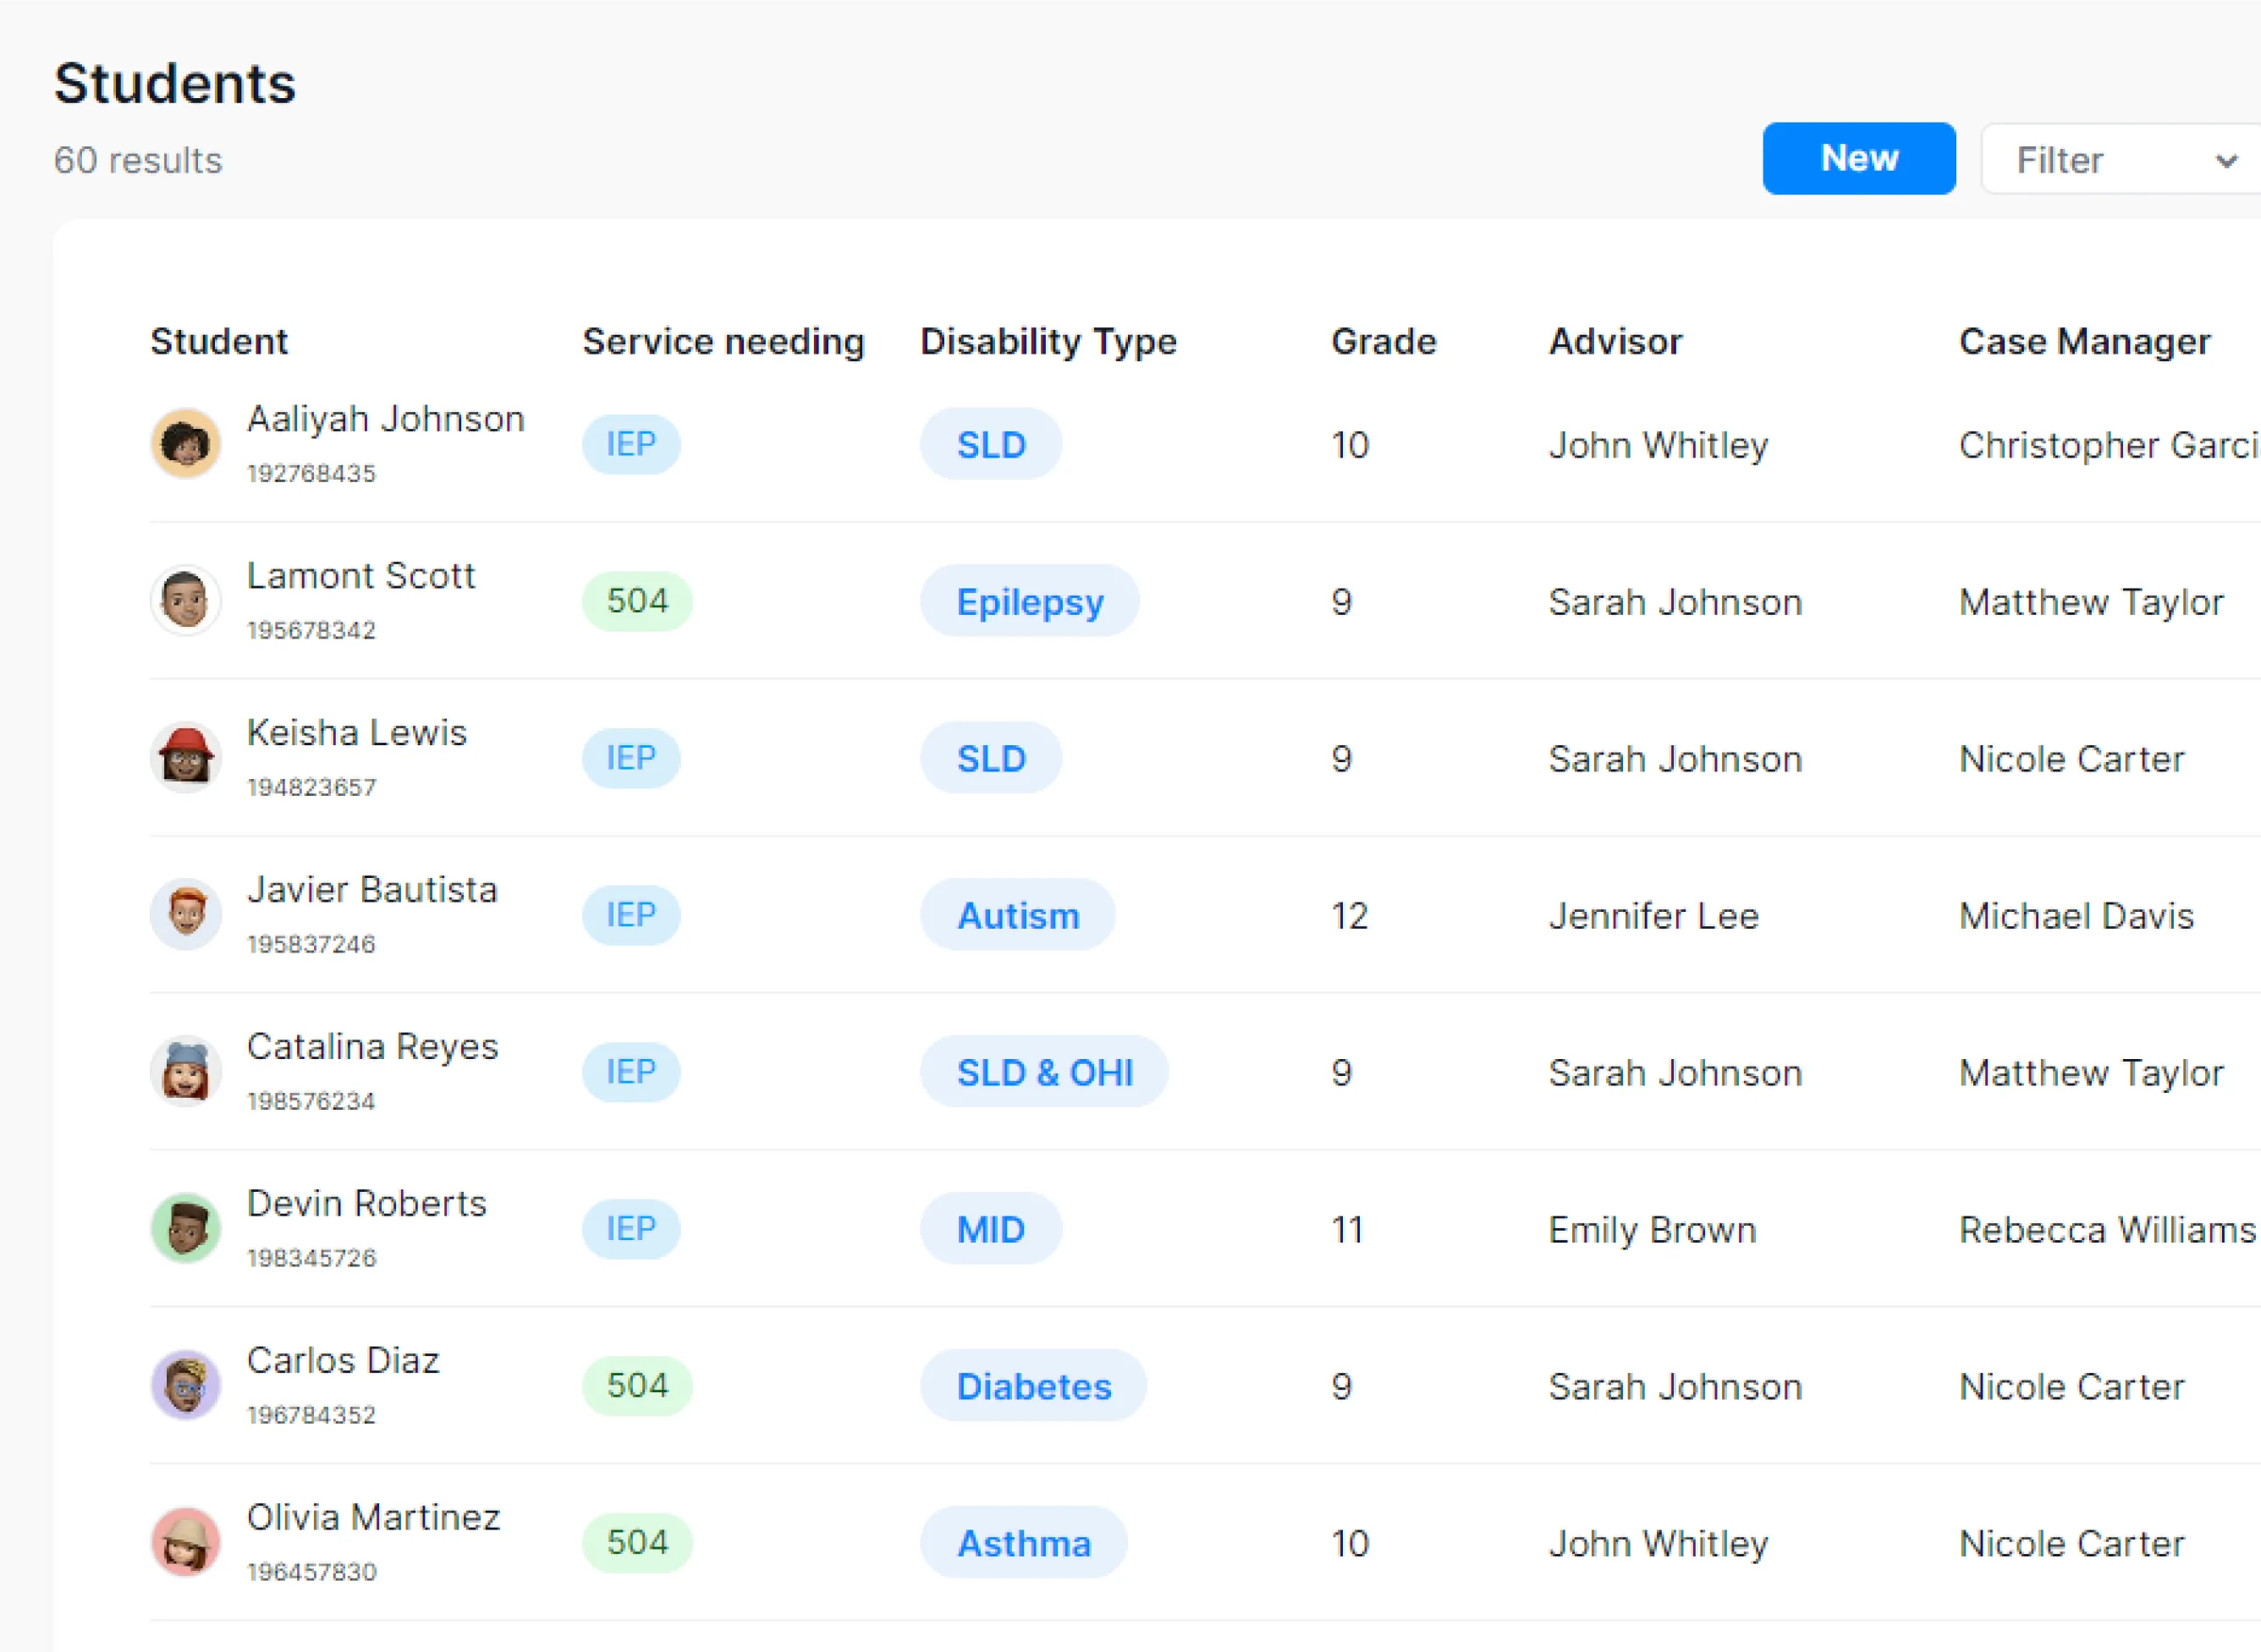Sort by the Grade column header
Viewport: 2261px width, 1652px height.
(x=1383, y=342)
